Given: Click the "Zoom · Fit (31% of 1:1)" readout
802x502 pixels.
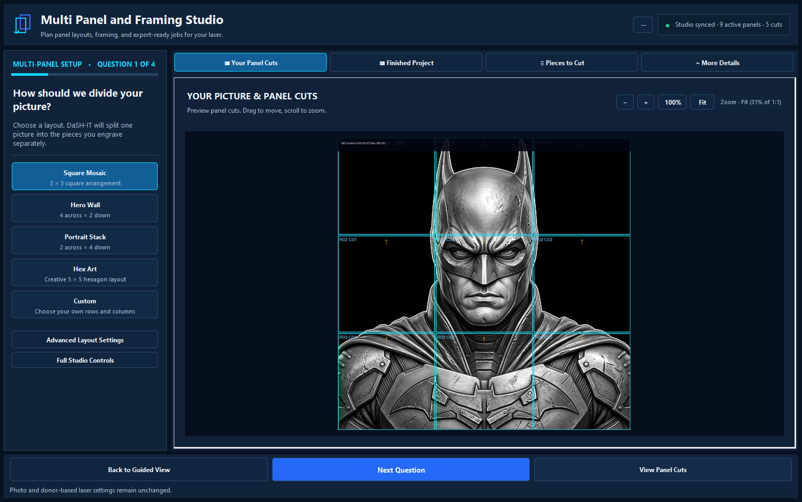Looking at the screenshot, I should point(751,102).
